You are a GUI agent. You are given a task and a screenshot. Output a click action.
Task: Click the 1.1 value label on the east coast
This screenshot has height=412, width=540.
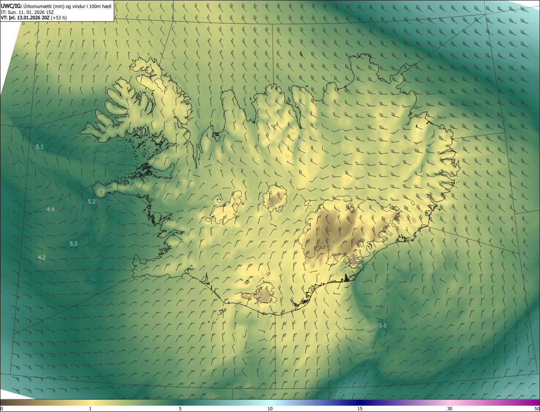pyautogui.click(x=450, y=155)
